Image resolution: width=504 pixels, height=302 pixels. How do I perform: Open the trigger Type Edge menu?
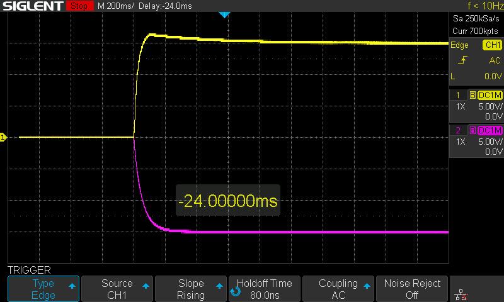click(x=43, y=289)
